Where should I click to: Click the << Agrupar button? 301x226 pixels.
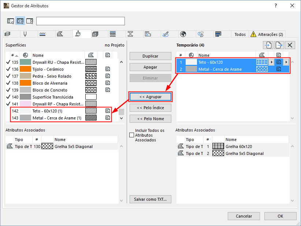click(150, 97)
